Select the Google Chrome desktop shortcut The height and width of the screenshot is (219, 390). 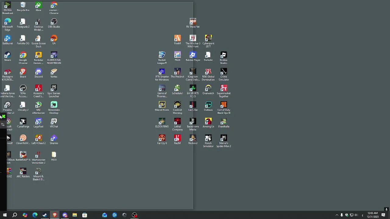pos(23,58)
